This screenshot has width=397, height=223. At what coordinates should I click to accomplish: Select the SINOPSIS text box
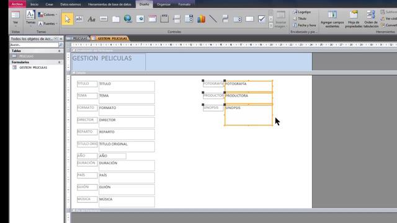249,115
